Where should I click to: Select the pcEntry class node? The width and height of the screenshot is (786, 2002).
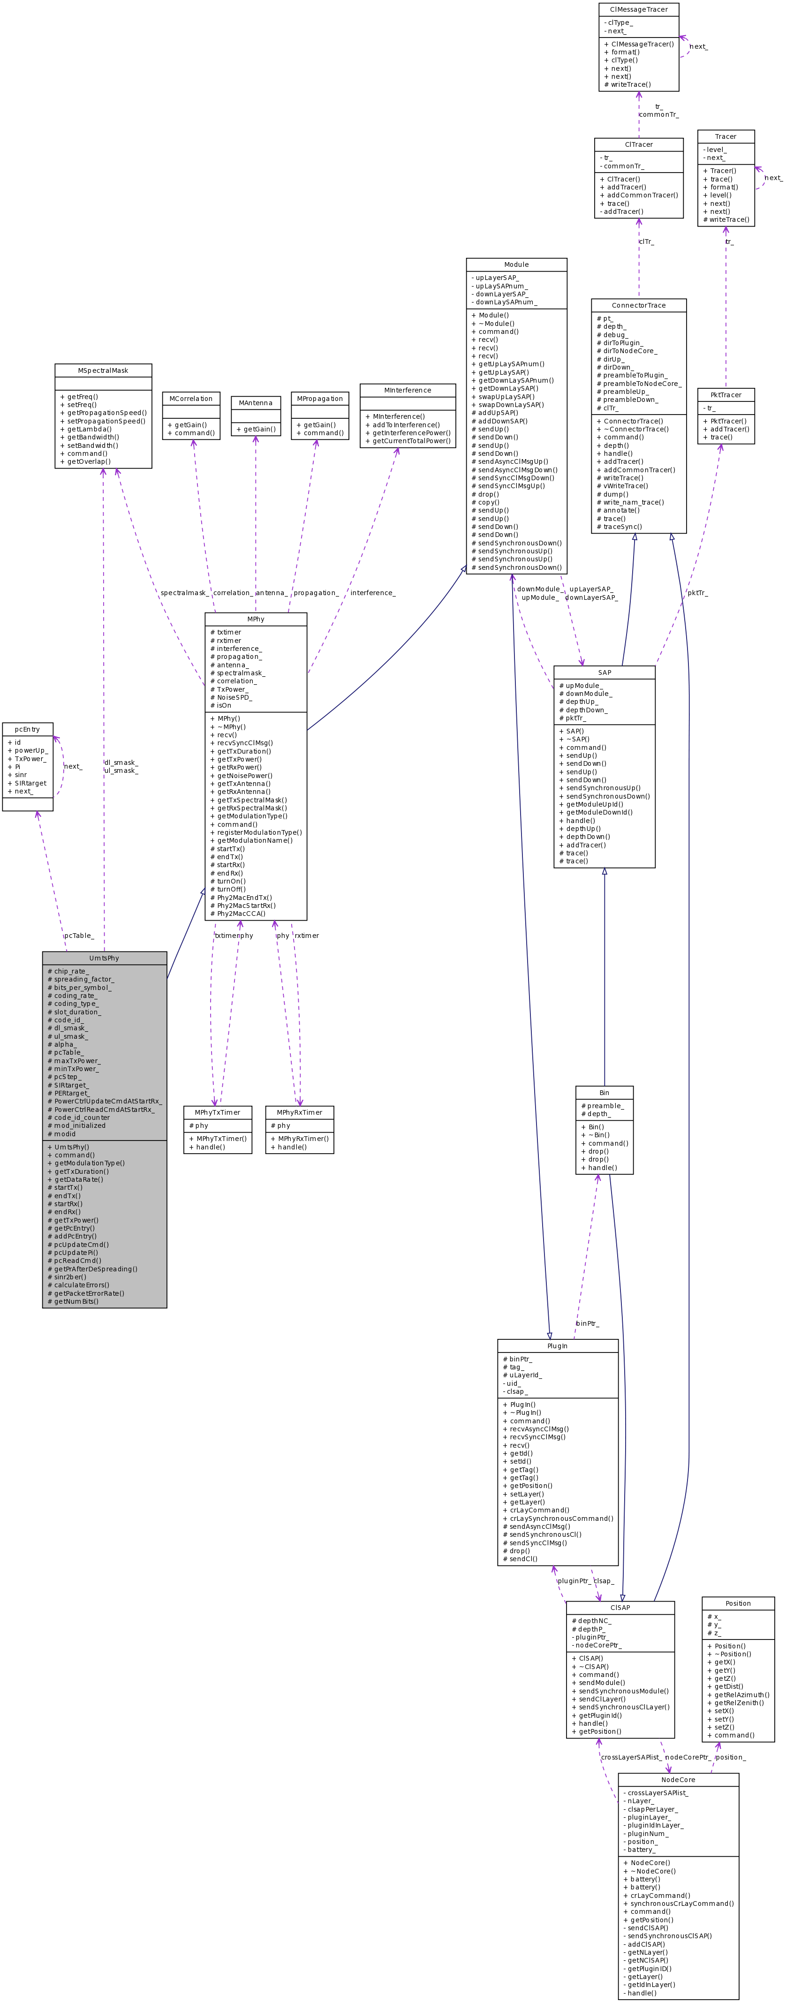(x=27, y=766)
